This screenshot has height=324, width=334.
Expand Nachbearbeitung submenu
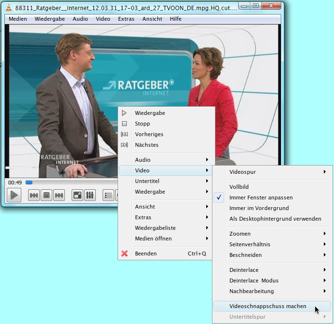(x=272, y=291)
